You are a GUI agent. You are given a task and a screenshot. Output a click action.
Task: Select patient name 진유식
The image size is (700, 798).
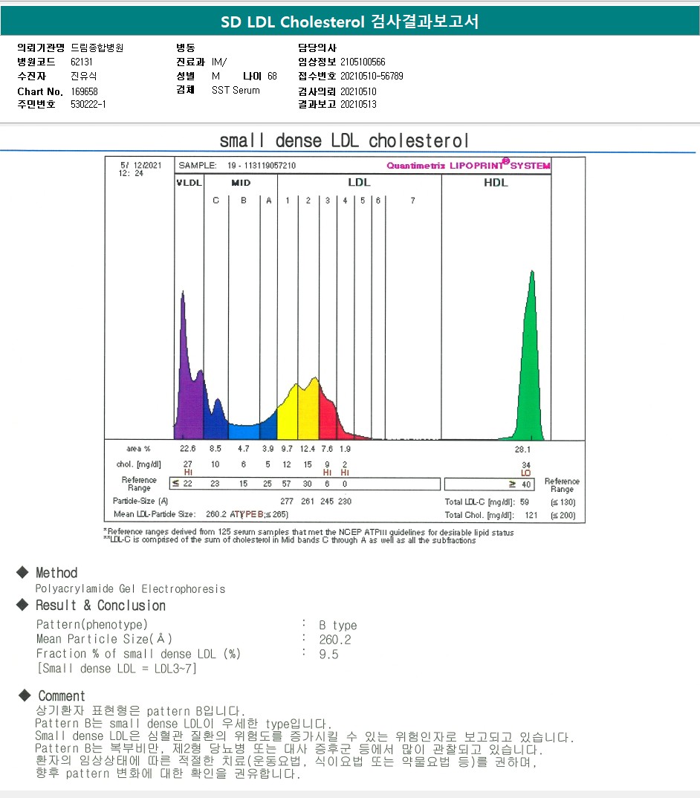[84, 77]
